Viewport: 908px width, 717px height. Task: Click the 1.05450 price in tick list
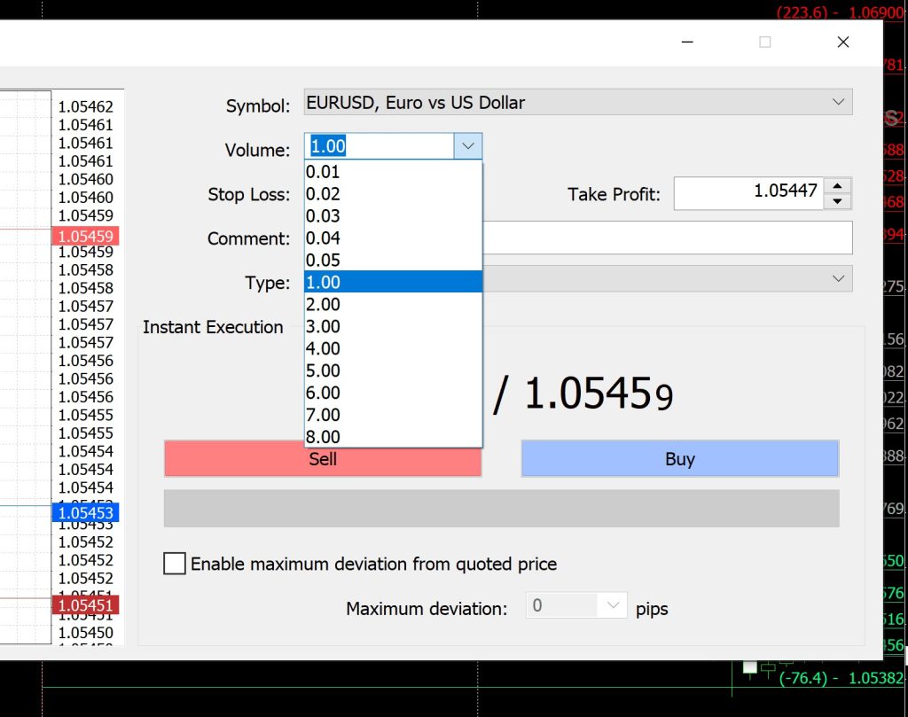pyautogui.click(x=86, y=633)
